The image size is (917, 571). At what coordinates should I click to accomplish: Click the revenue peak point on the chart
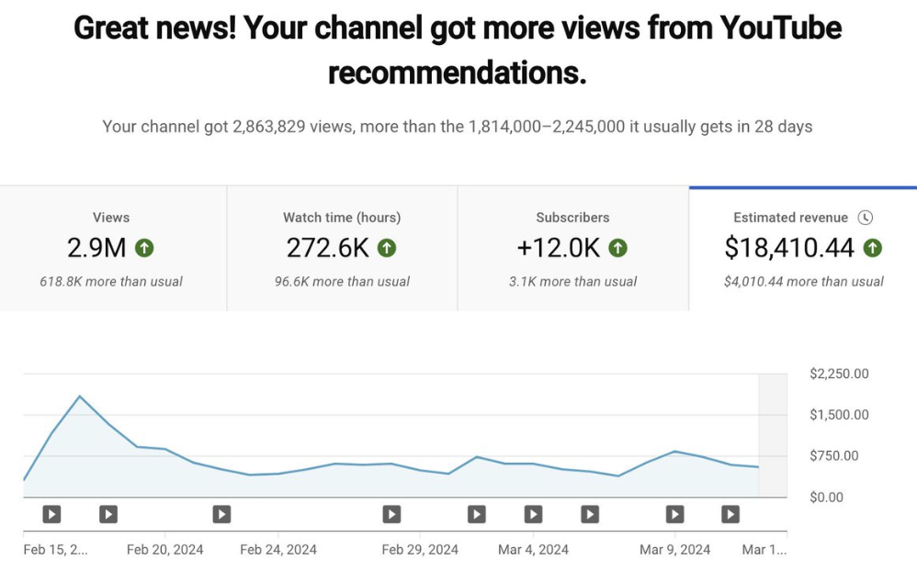[80, 397]
